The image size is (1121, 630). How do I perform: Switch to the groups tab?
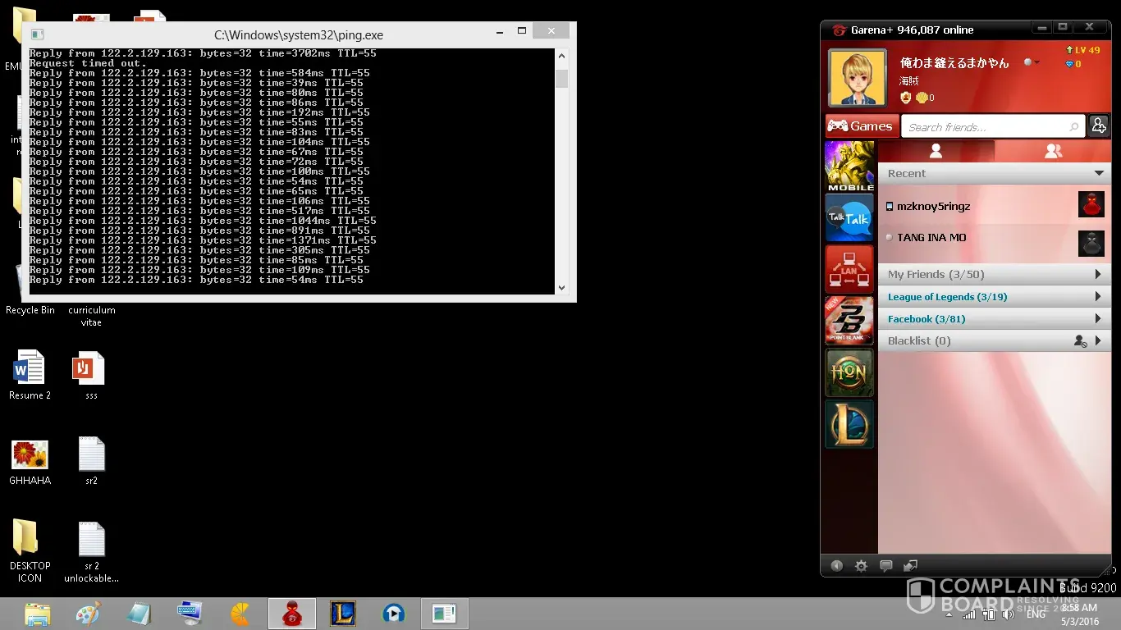(1053, 152)
